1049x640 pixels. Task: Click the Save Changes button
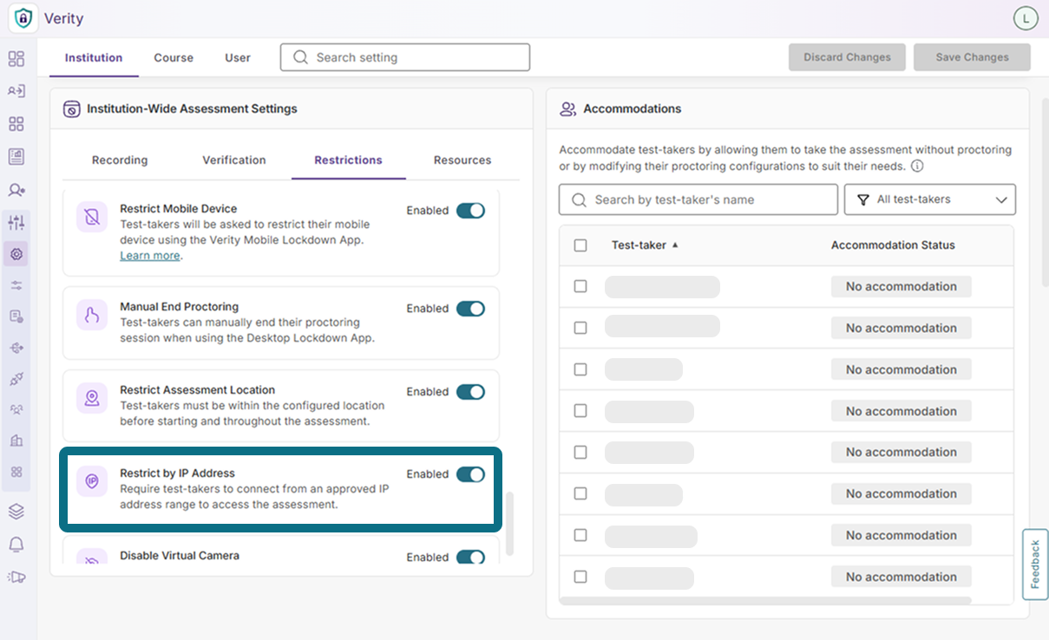point(972,57)
